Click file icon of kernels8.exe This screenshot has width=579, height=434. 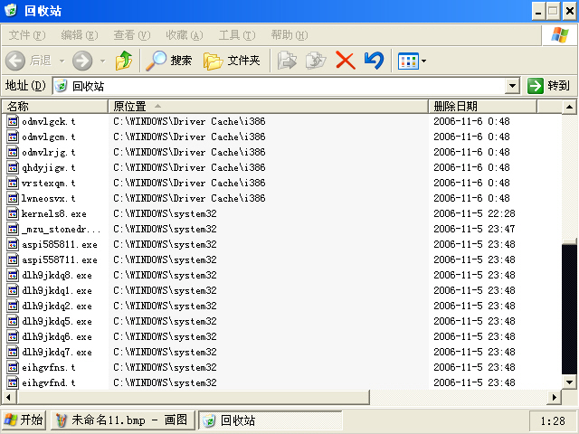tap(13, 213)
